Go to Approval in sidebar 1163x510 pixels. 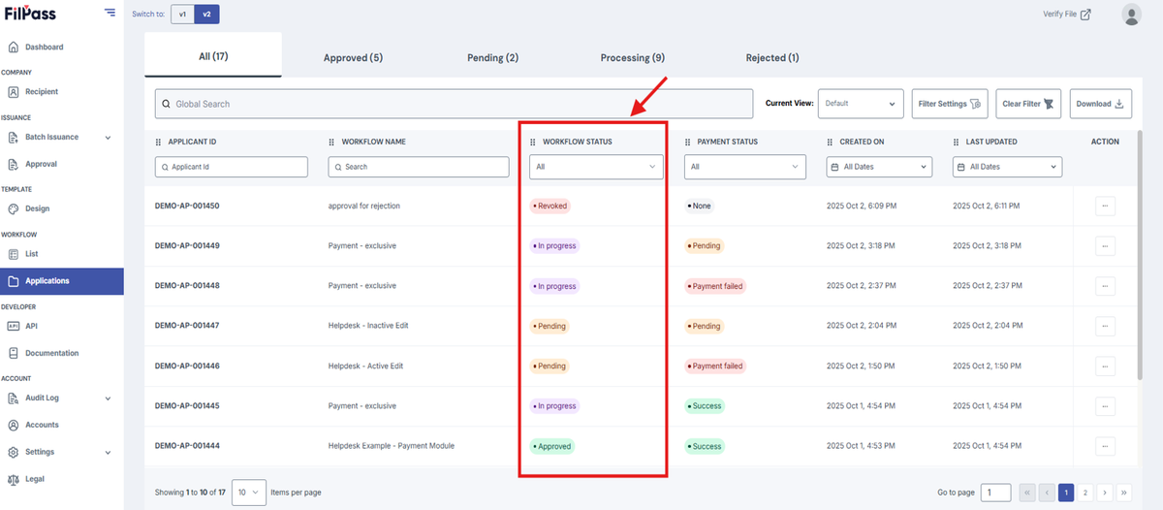click(41, 164)
